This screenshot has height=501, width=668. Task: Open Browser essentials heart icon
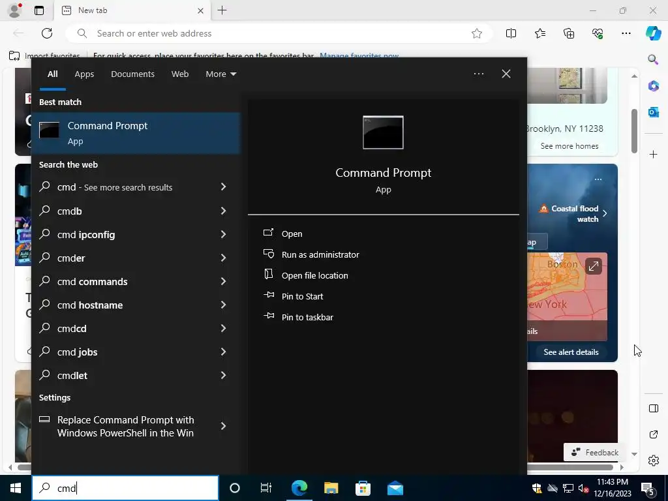(598, 33)
